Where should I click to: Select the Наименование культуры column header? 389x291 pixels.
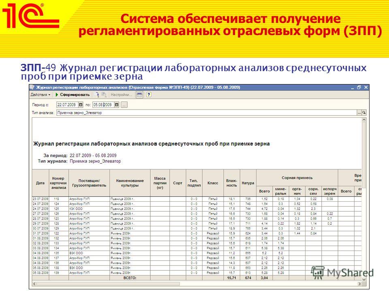pyautogui.click(x=130, y=183)
